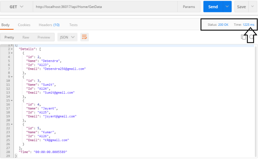Screen dimensions: 258x159
Task: Click the "Kumar" name value
Action: pyautogui.click(x=48, y=132)
